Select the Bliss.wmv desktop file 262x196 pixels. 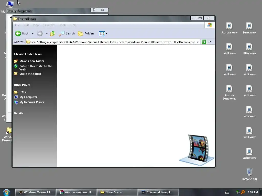tap(249, 49)
